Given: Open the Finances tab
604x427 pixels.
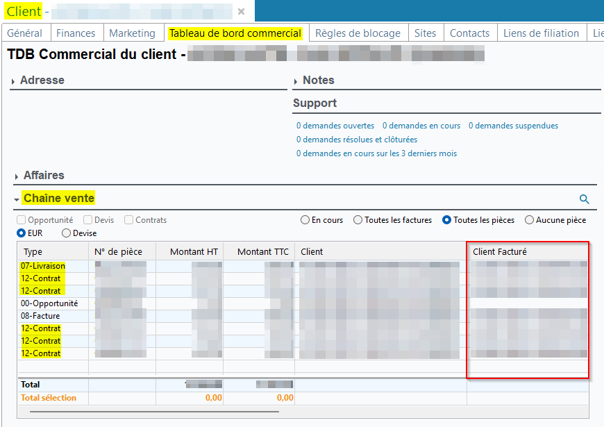Looking at the screenshot, I should coord(76,33).
